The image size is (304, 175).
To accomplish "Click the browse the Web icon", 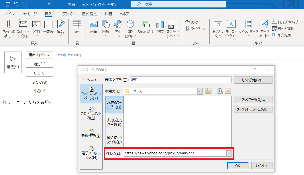I will pyautogui.click(x=220, y=91).
